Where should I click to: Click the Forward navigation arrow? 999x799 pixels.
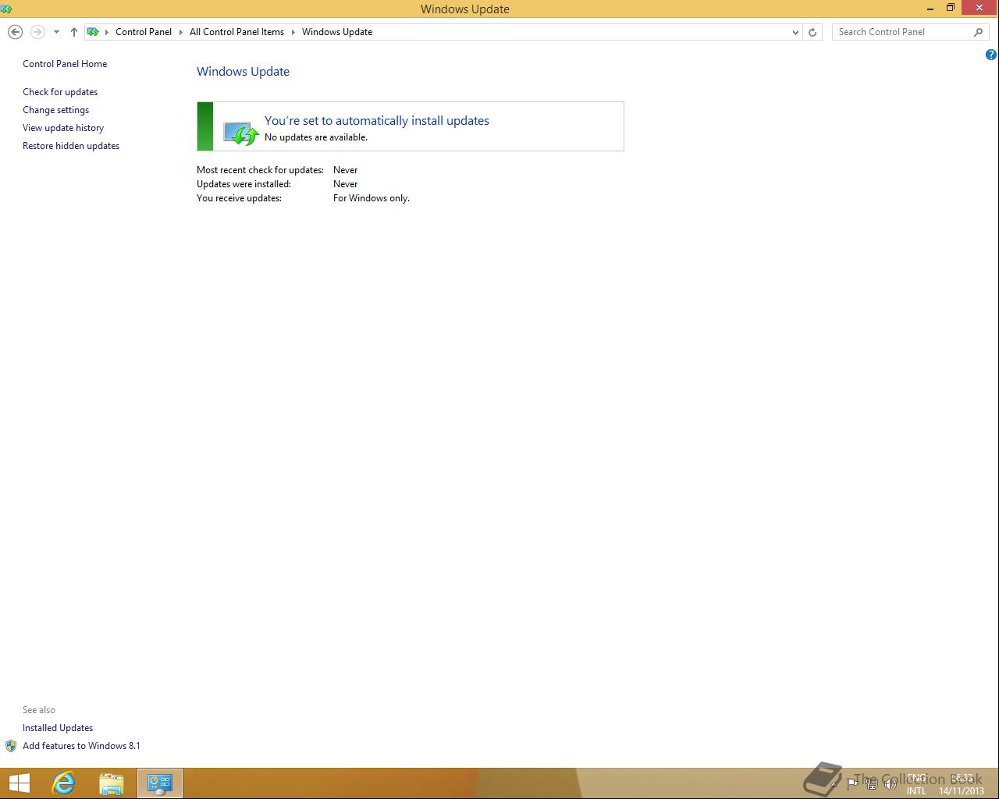(x=37, y=32)
